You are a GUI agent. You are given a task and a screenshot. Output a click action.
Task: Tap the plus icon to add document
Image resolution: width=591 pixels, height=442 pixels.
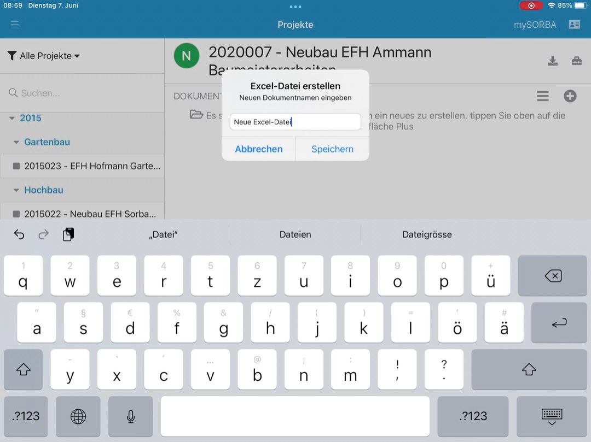click(570, 96)
